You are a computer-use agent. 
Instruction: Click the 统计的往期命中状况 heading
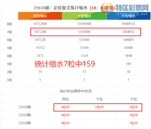(x=76, y=91)
